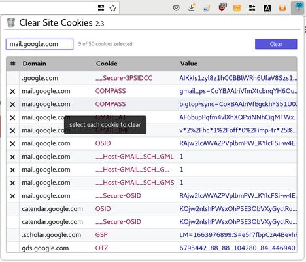Click the value starting AIKkIs1zyl8z1h
This screenshot has height=262, width=306.
238,78
